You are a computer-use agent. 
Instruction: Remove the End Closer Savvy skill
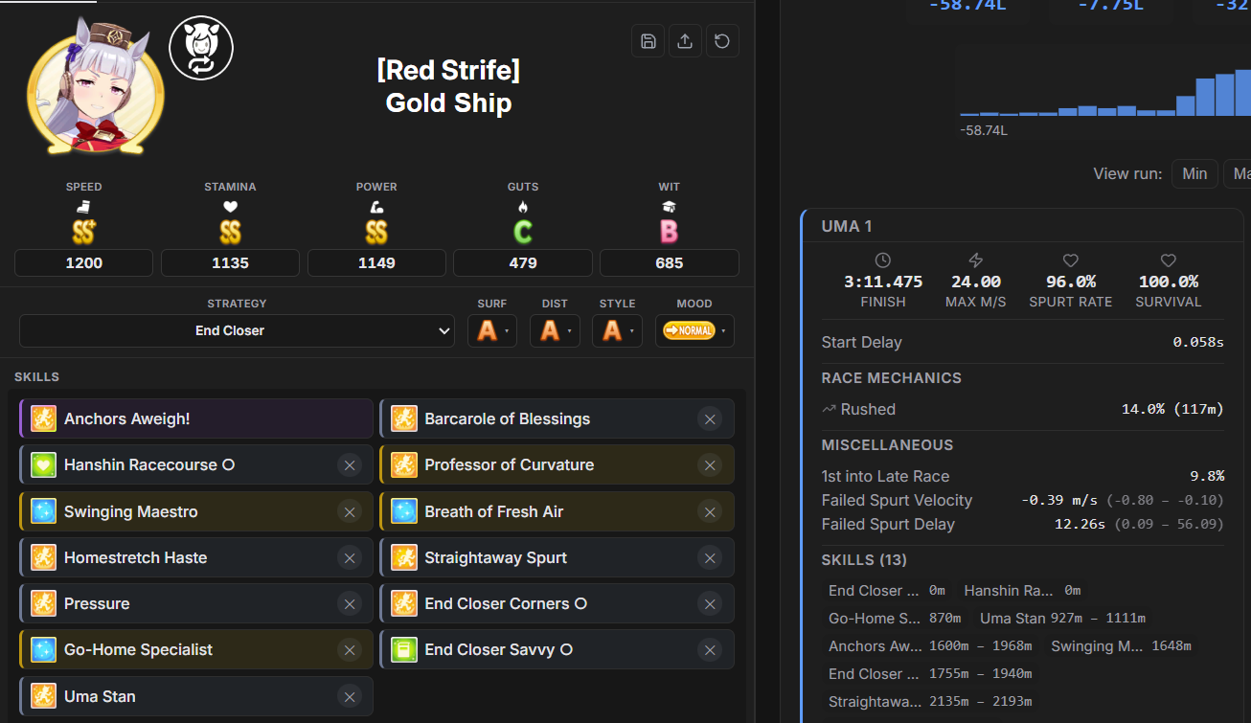point(710,649)
